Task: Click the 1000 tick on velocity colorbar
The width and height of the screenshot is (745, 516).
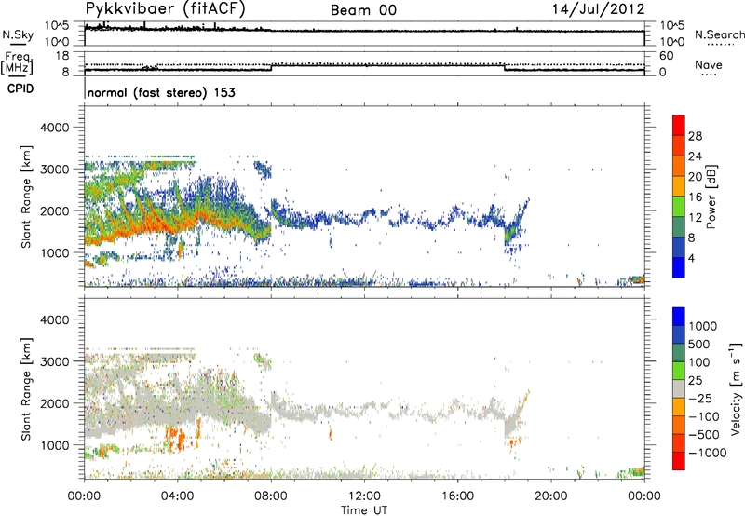Action: pyautogui.click(x=703, y=326)
